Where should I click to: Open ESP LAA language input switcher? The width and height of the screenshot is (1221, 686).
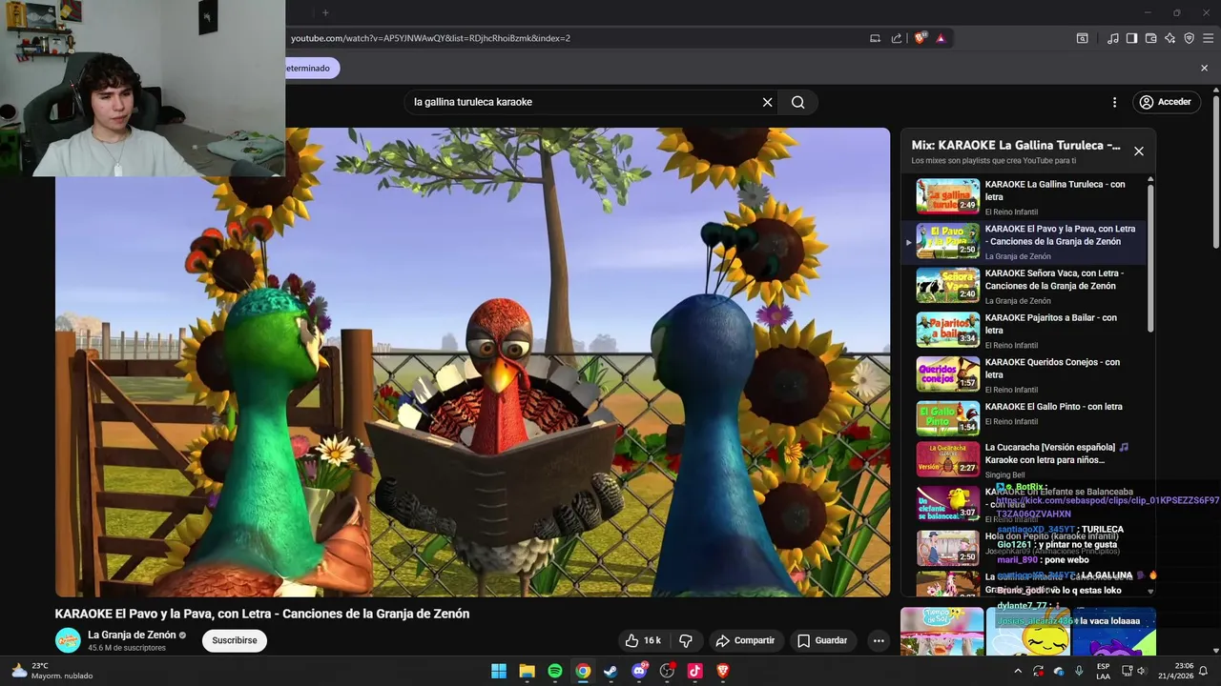1103,671
